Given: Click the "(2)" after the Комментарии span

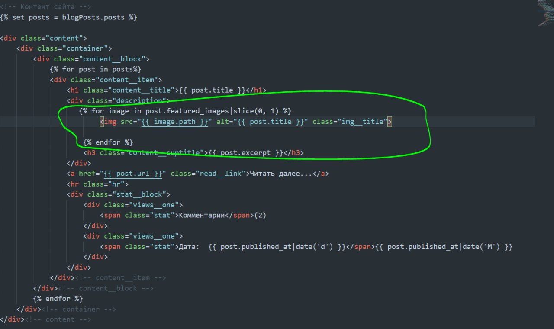Looking at the screenshot, I should [260, 215].
